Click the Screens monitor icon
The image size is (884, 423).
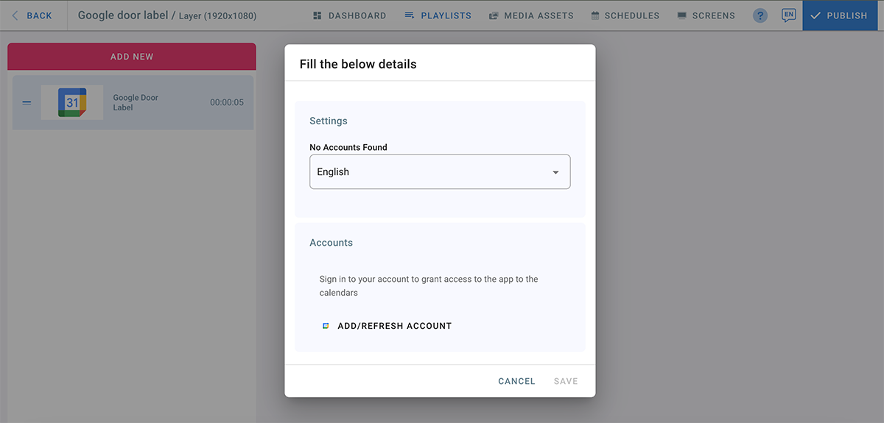(682, 15)
